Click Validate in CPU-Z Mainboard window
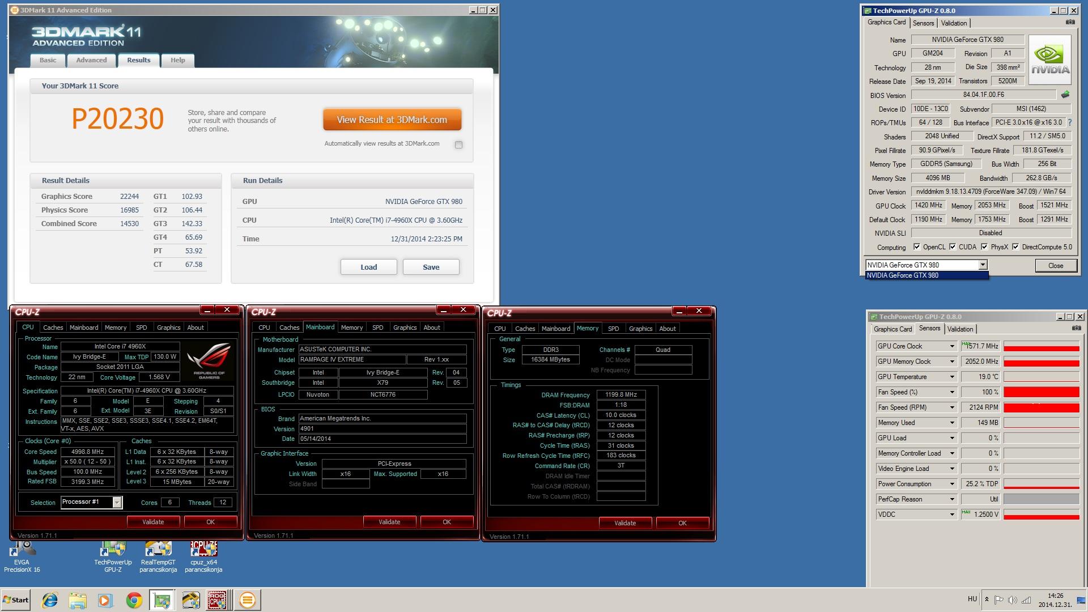Viewport: 1088px width, 612px height. click(389, 522)
